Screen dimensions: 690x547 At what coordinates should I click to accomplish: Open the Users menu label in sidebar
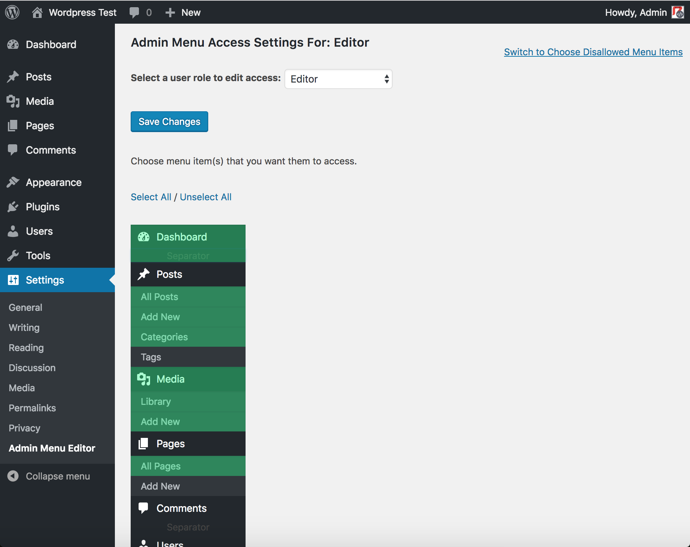(x=39, y=231)
